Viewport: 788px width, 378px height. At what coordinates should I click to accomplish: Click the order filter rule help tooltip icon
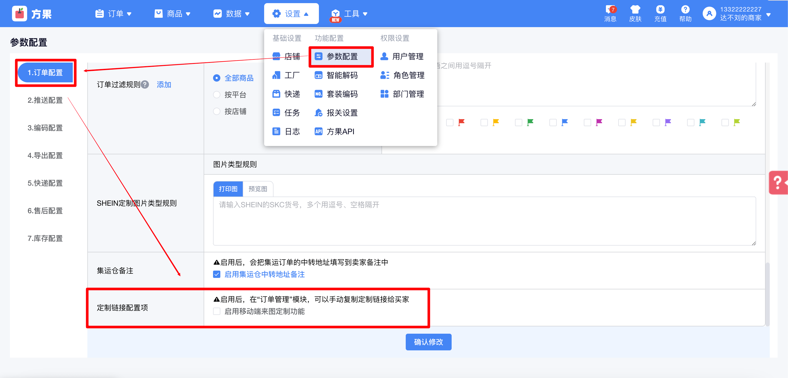(x=145, y=84)
